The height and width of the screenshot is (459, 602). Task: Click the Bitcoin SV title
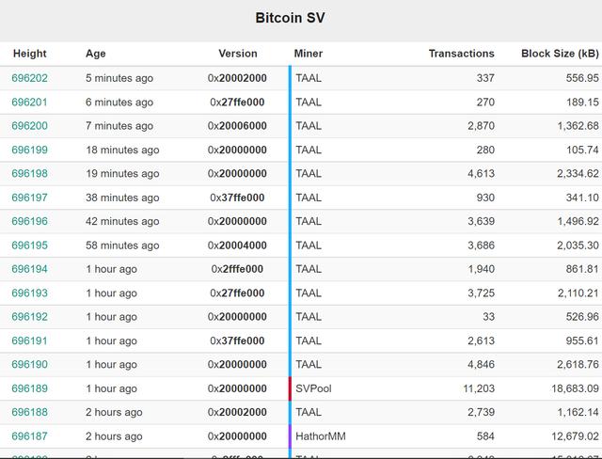click(x=291, y=18)
